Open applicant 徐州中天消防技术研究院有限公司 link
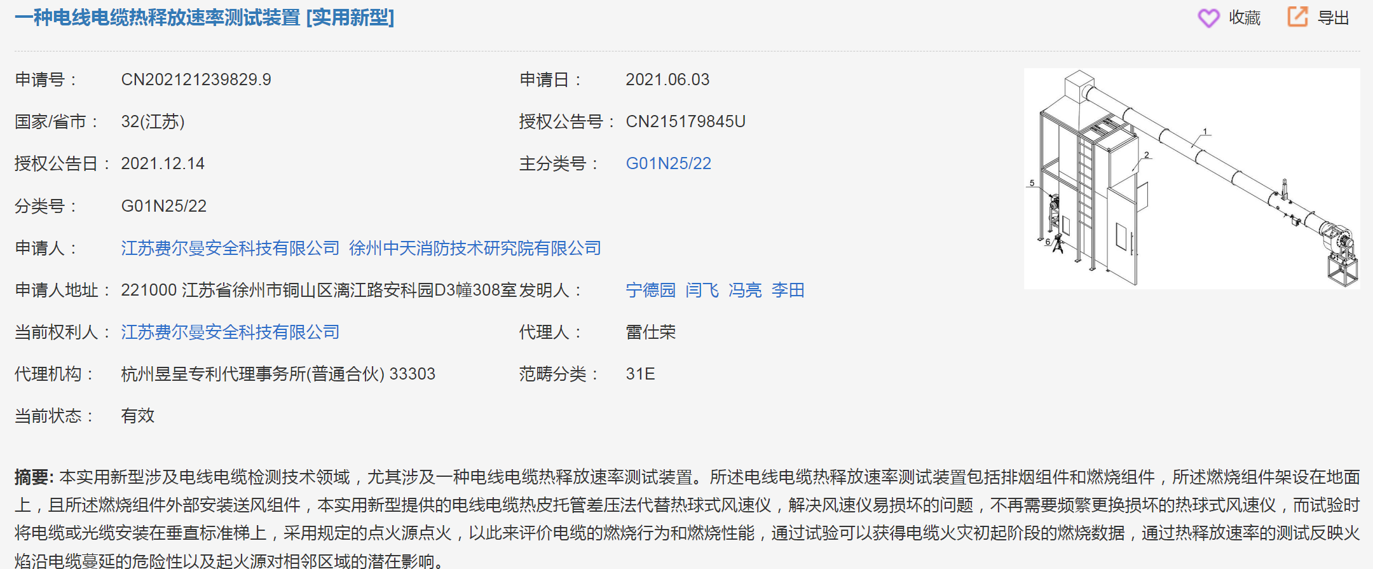The height and width of the screenshot is (569, 1373). [x=475, y=248]
